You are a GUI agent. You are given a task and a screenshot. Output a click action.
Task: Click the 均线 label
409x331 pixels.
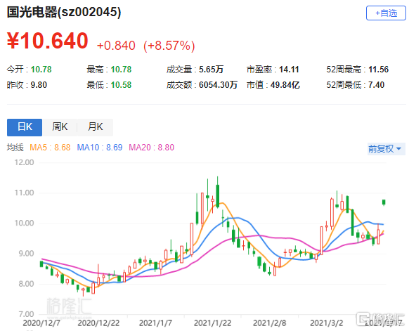[15, 148]
